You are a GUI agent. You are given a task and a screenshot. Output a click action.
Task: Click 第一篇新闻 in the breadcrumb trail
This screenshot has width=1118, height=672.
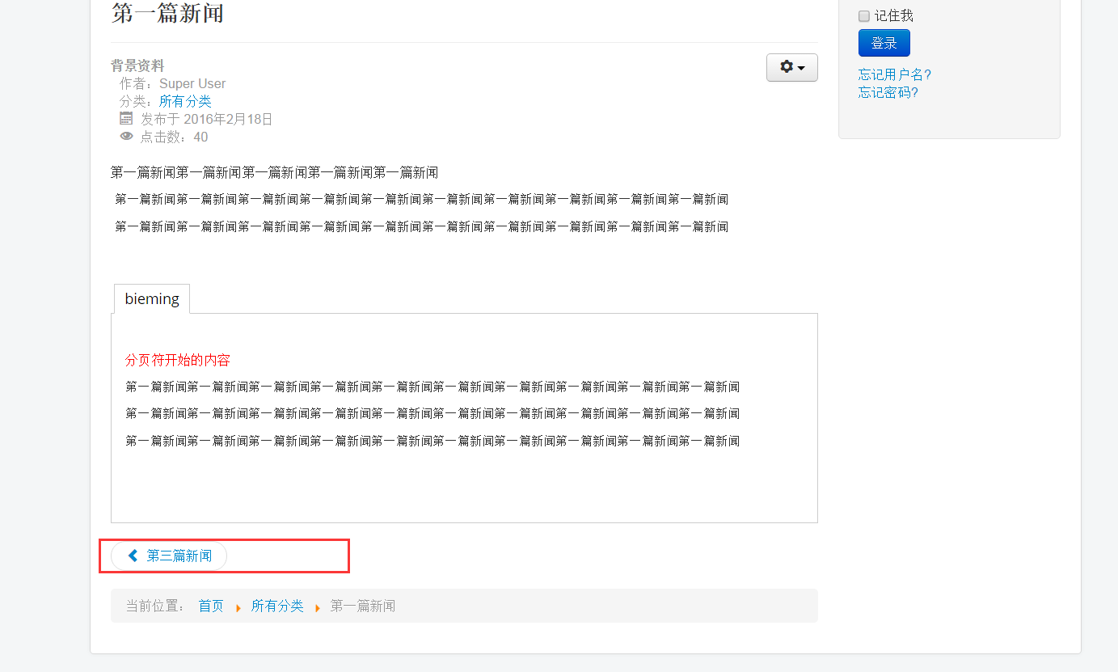click(x=362, y=606)
